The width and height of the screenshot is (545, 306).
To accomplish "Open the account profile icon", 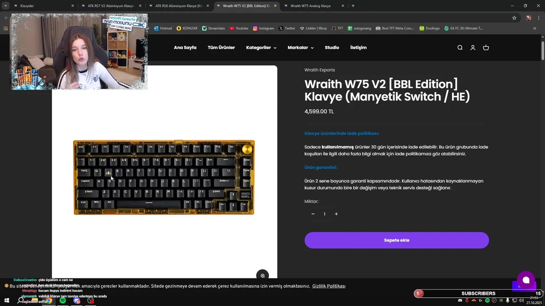I will pyautogui.click(x=473, y=48).
